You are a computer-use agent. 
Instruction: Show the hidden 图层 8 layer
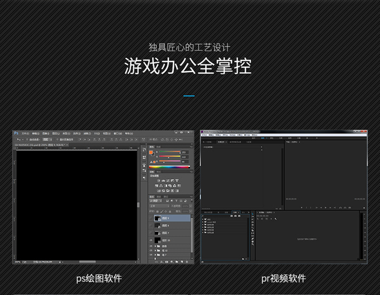point(151,225)
